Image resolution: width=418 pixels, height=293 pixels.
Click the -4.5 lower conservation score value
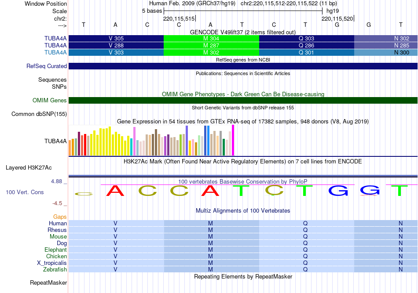point(57,203)
